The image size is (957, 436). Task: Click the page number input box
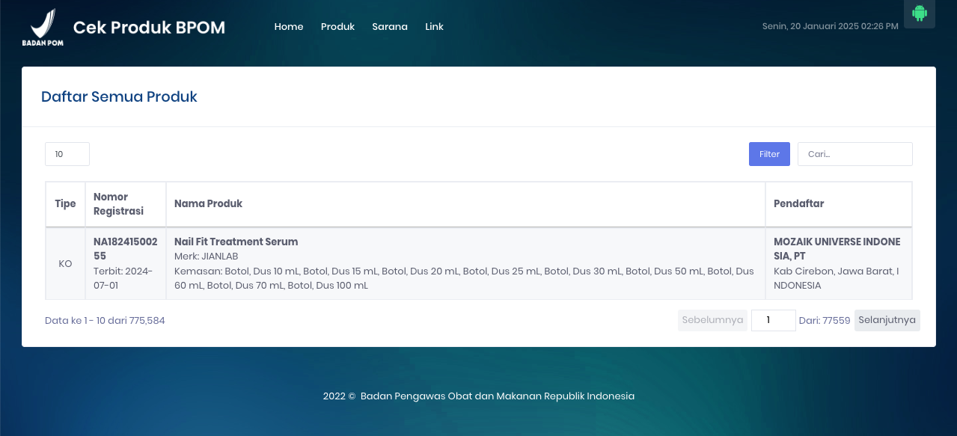[773, 320]
